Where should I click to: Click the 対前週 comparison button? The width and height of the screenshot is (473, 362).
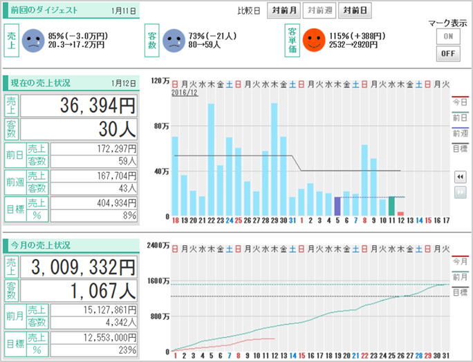coord(319,10)
